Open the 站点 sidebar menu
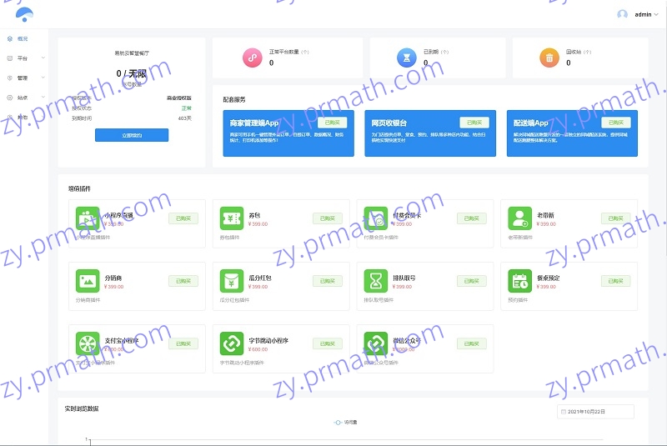This screenshot has width=667, height=446. pos(24,98)
